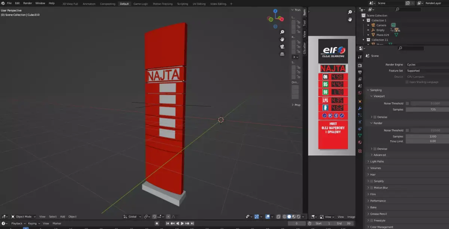Image resolution: width=449 pixels, height=229 pixels.
Task: Jump to the timeline end frame
Action: (x=192, y=223)
